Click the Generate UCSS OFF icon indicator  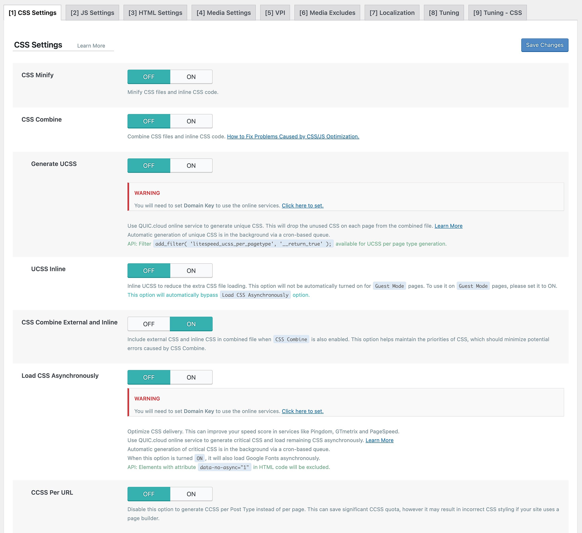(x=149, y=165)
